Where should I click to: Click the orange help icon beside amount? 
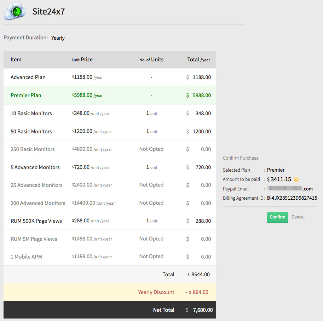click(296, 179)
